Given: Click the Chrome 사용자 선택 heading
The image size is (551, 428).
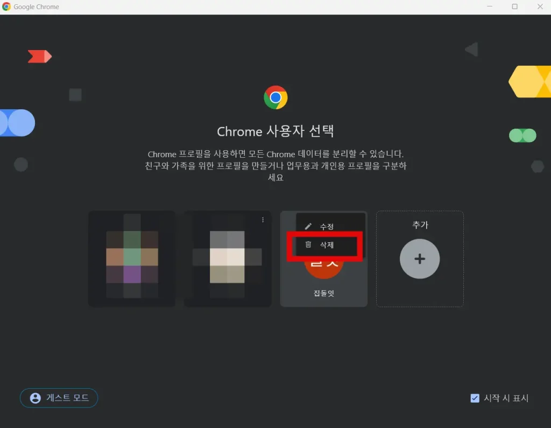Looking at the screenshot, I should 275,131.
